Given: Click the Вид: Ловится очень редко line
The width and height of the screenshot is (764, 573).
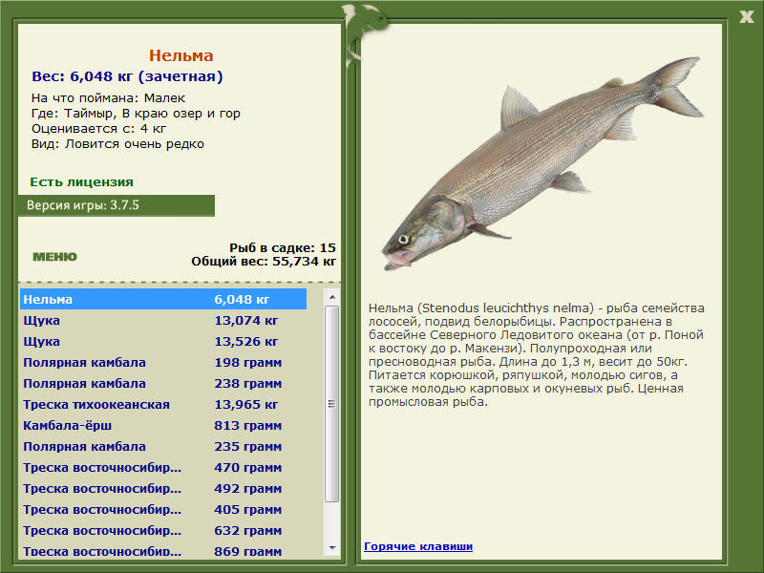Looking at the screenshot, I should (x=117, y=144).
